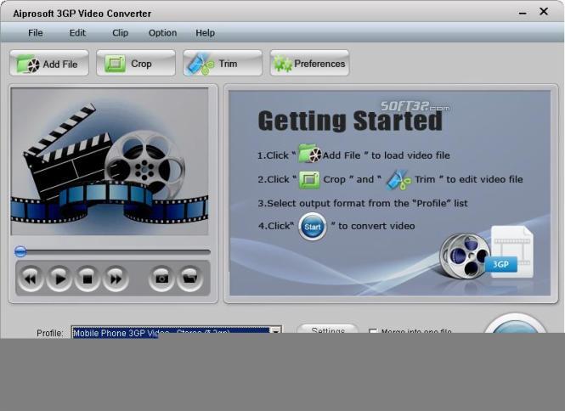Open the File menu
Screen dimensions: 565x411
pyautogui.click(x=36, y=33)
